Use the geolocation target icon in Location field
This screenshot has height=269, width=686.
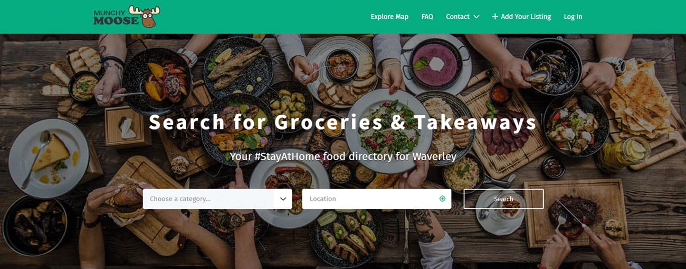click(x=442, y=198)
